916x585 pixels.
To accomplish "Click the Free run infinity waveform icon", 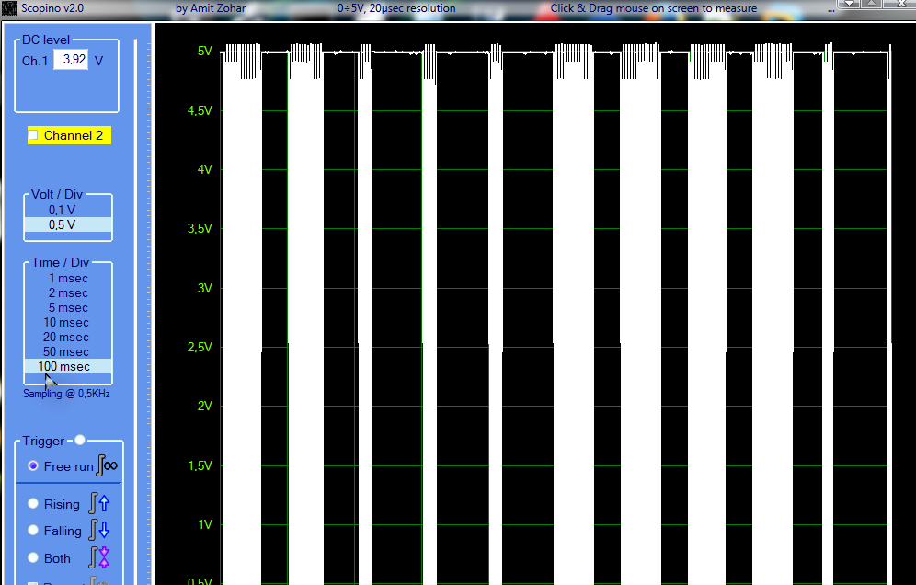I will [107, 466].
